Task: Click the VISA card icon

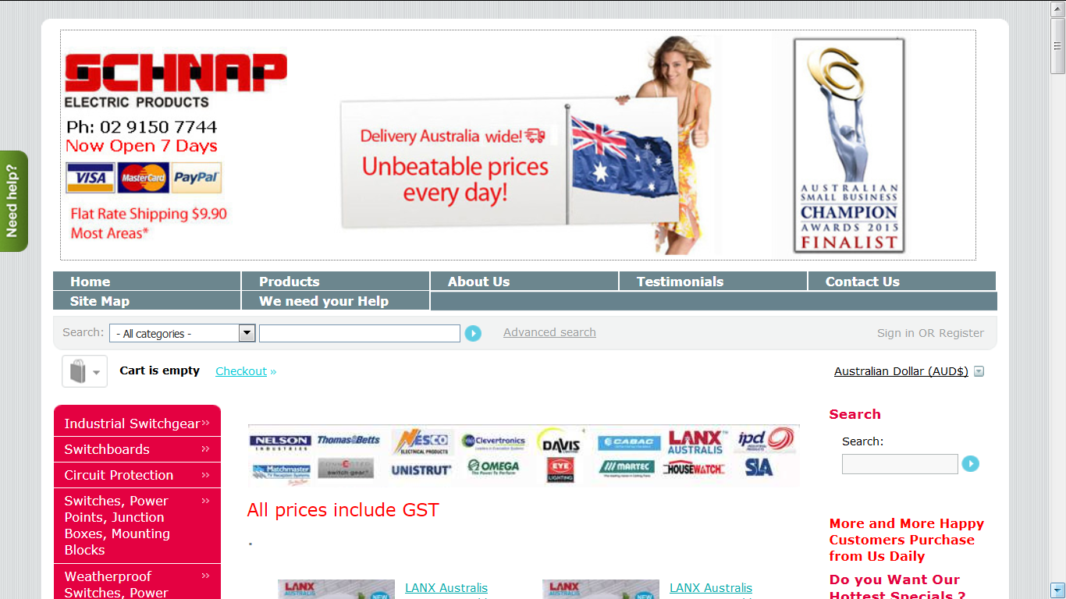Action: (x=91, y=178)
